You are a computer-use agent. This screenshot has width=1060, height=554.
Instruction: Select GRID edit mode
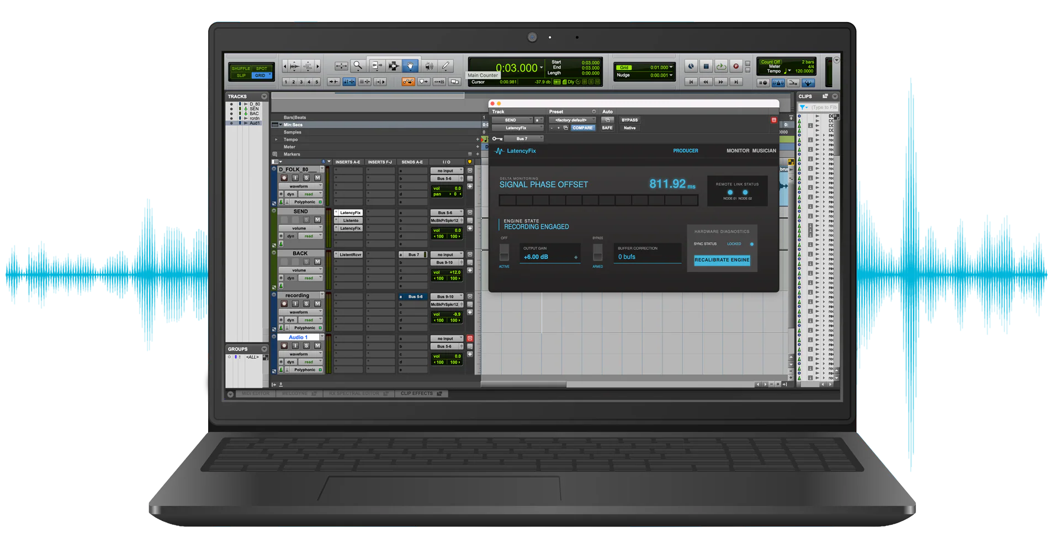262,76
